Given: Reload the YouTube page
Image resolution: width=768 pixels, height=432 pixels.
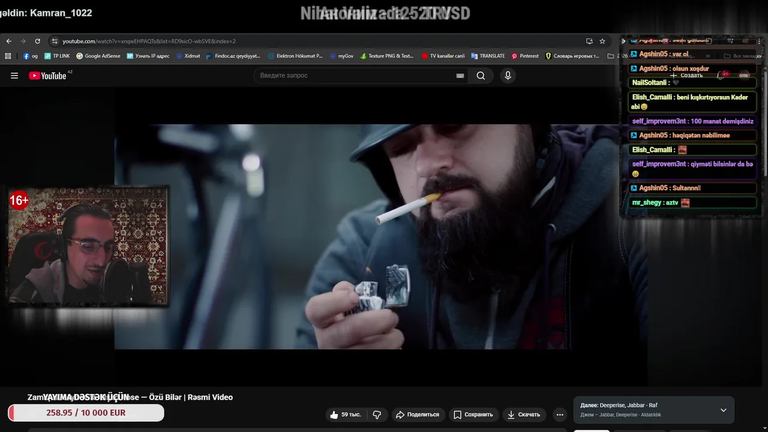Looking at the screenshot, I should point(37,41).
